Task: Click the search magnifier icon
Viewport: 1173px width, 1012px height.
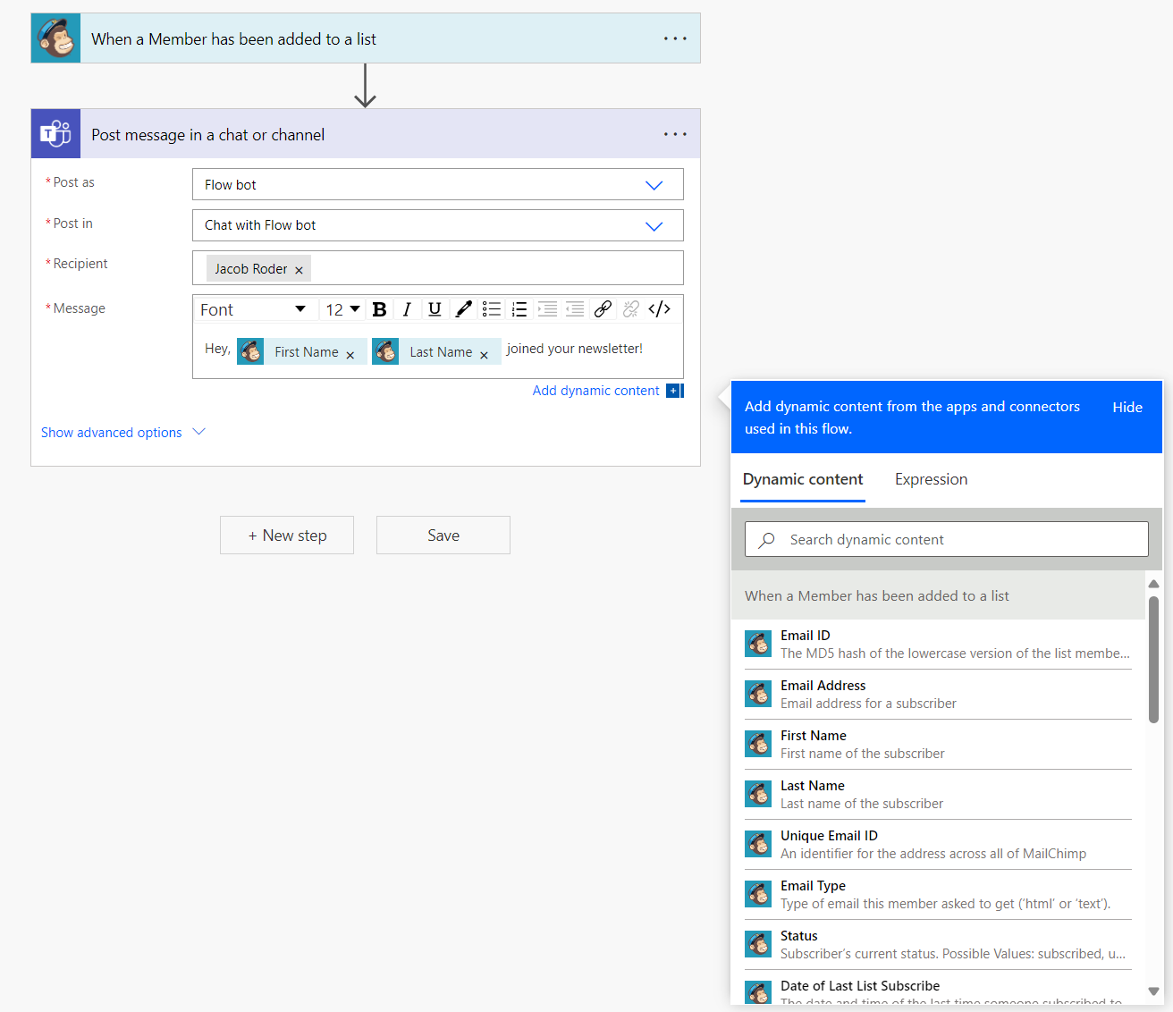Action: click(x=766, y=540)
